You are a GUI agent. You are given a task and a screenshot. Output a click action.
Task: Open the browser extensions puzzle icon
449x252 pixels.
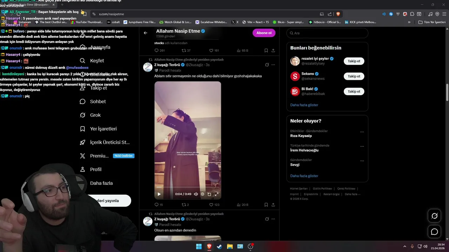pyautogui.click(x=412, y=14)
